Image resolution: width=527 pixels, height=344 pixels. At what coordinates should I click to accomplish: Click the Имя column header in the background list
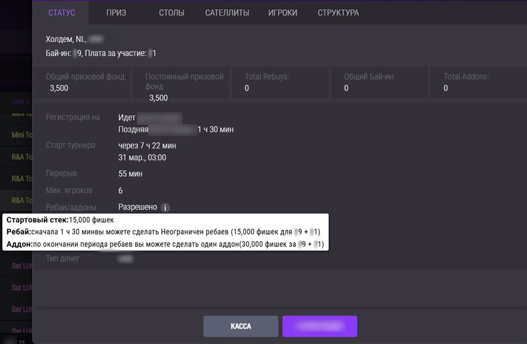pyautogui.click(x=21, y=102)
